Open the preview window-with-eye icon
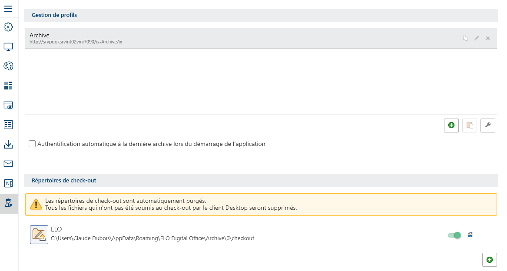Screen dimensions: 507x271 pos(8,105)
